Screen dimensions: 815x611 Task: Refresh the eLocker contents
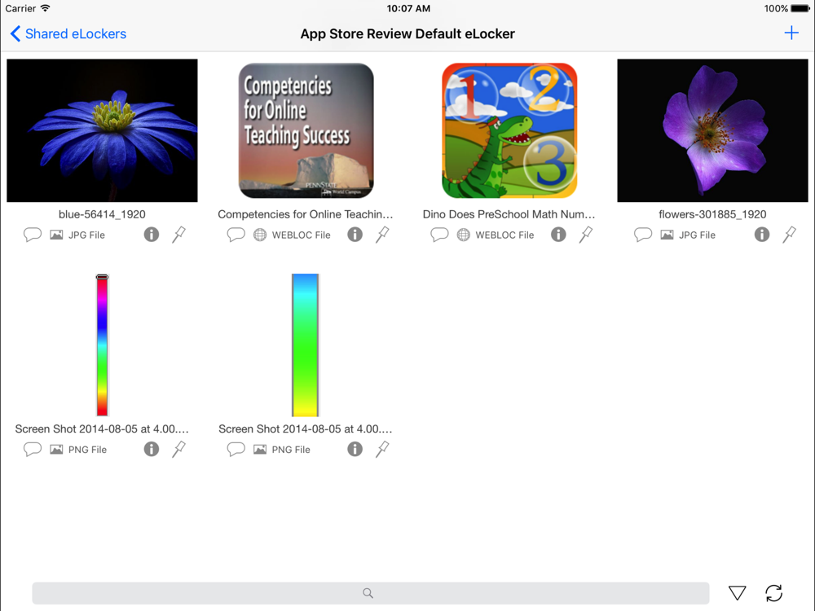pos(774,593)
